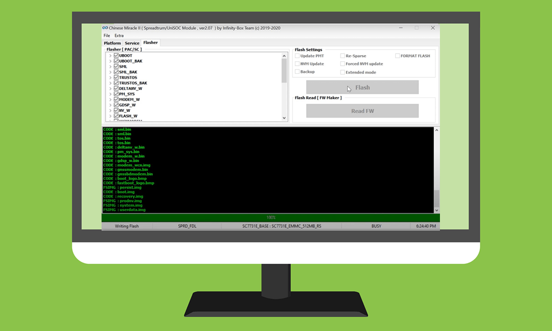Enable the Update PMT option
Screen dimensions: 552x331
(297, 56)
